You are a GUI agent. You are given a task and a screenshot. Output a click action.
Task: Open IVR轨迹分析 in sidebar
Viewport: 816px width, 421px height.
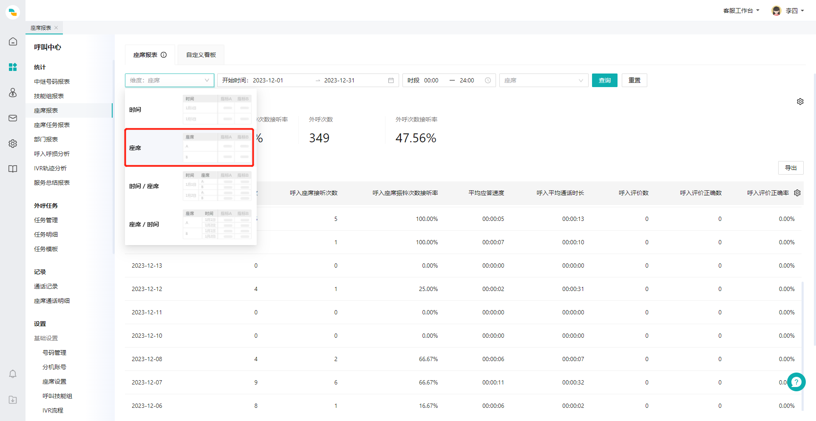coord(50,168)
